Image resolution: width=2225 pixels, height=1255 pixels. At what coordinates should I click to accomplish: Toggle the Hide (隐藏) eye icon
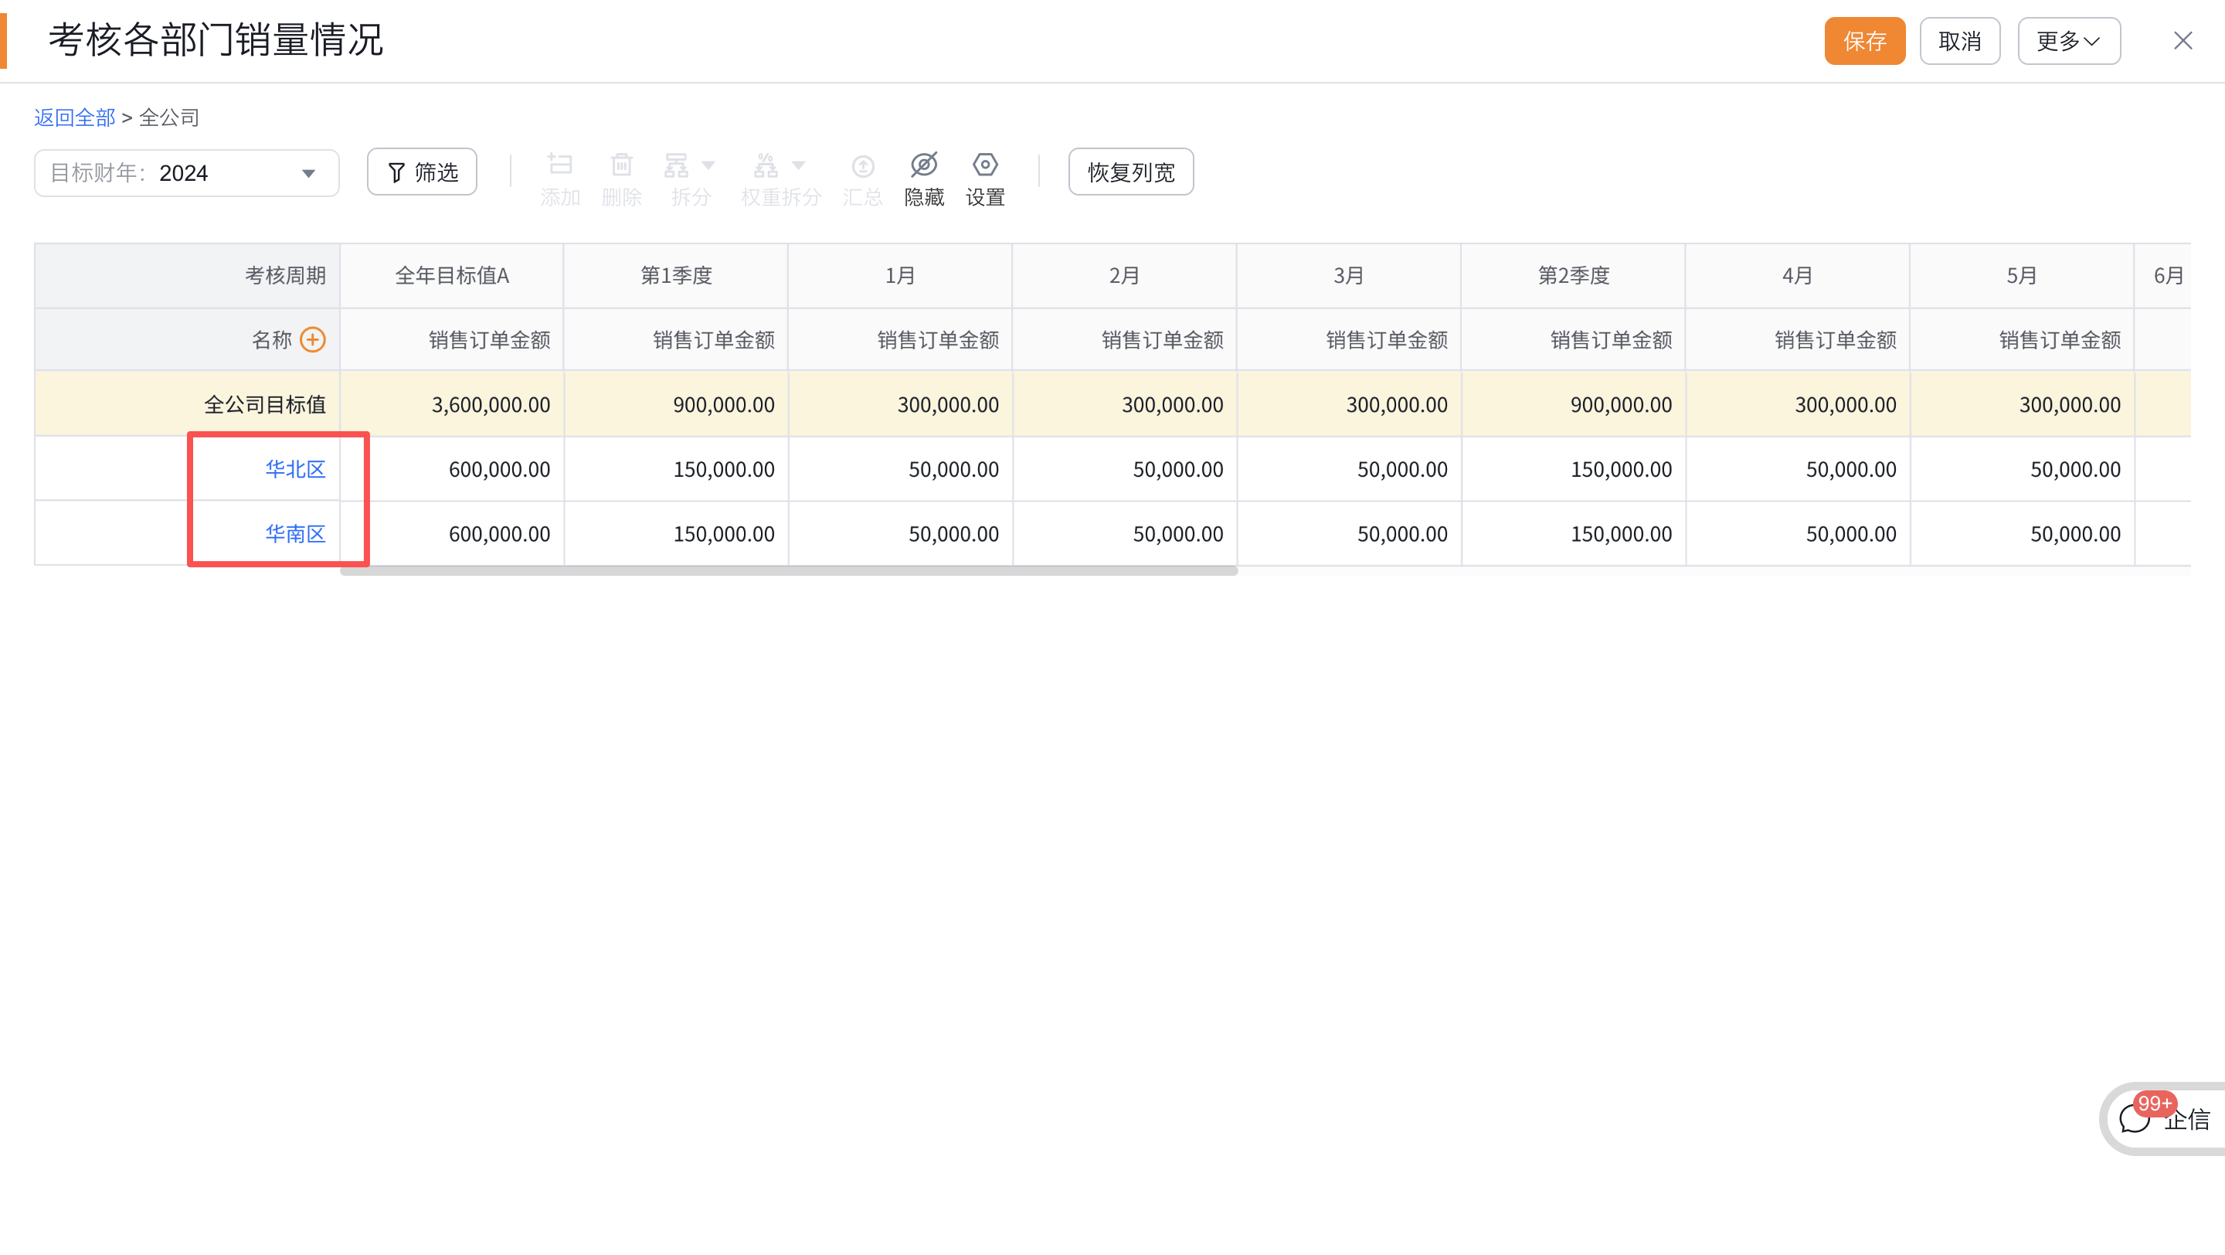click(923, 164)
